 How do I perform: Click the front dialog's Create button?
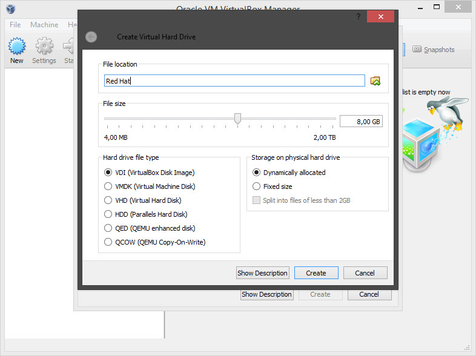(x=316, y=273)
